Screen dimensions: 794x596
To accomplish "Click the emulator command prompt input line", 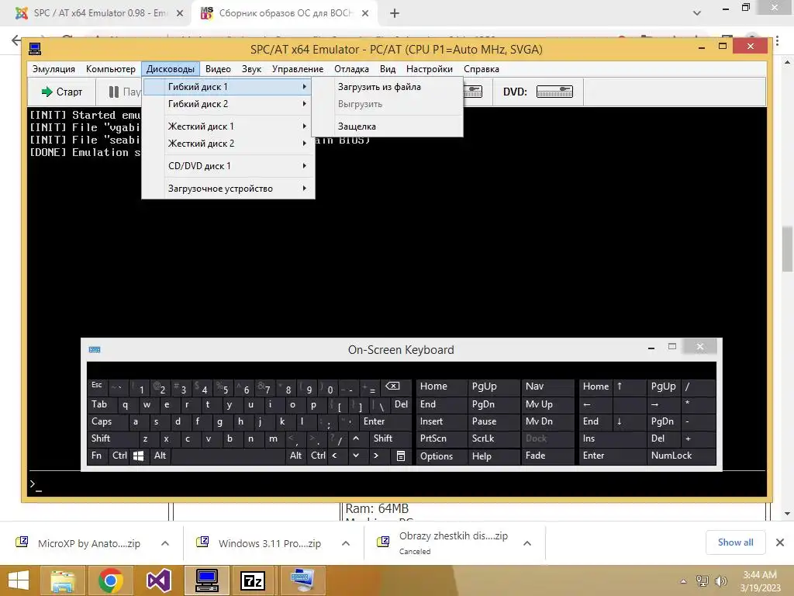I will (x=398, y=484).
